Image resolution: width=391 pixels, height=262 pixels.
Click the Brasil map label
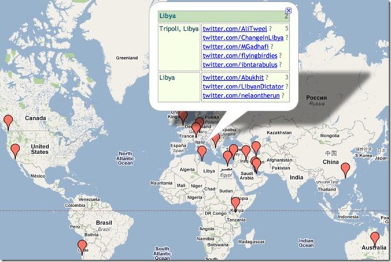[x=104, y=223]
